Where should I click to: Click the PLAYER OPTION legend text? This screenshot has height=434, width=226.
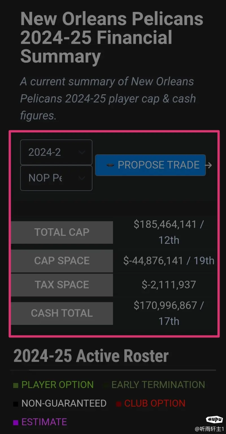click(58, 385)
